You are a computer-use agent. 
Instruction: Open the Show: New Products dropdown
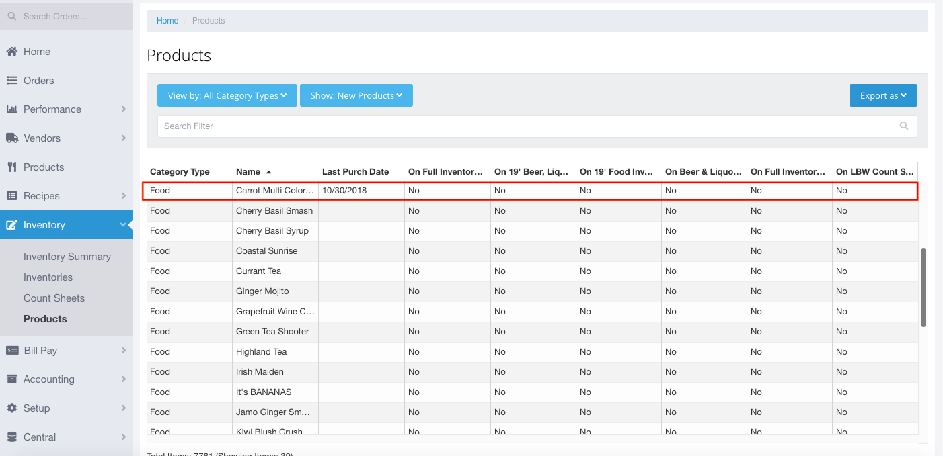pyautogui.click(x=356, y=95)
